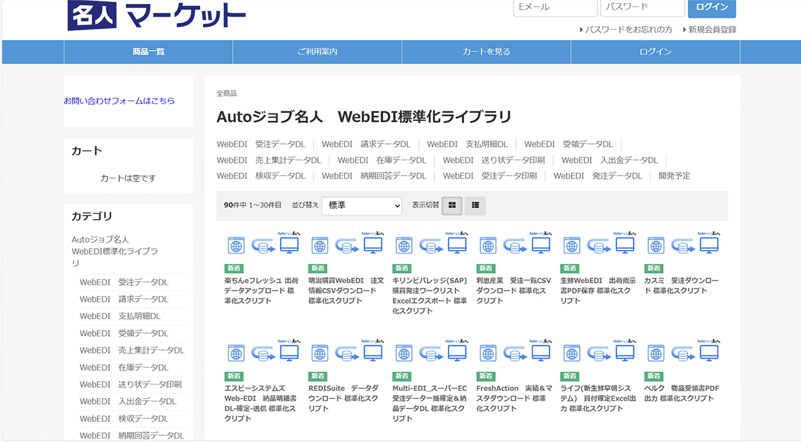This screenshot has width=801, height=442.
Task: Open エスビーシステムズ Web-EDI 納品明細書 product title
Action: (x=260, y=403)
